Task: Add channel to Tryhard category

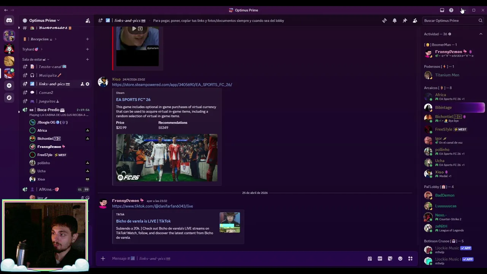Action: (x=87, y=49)
